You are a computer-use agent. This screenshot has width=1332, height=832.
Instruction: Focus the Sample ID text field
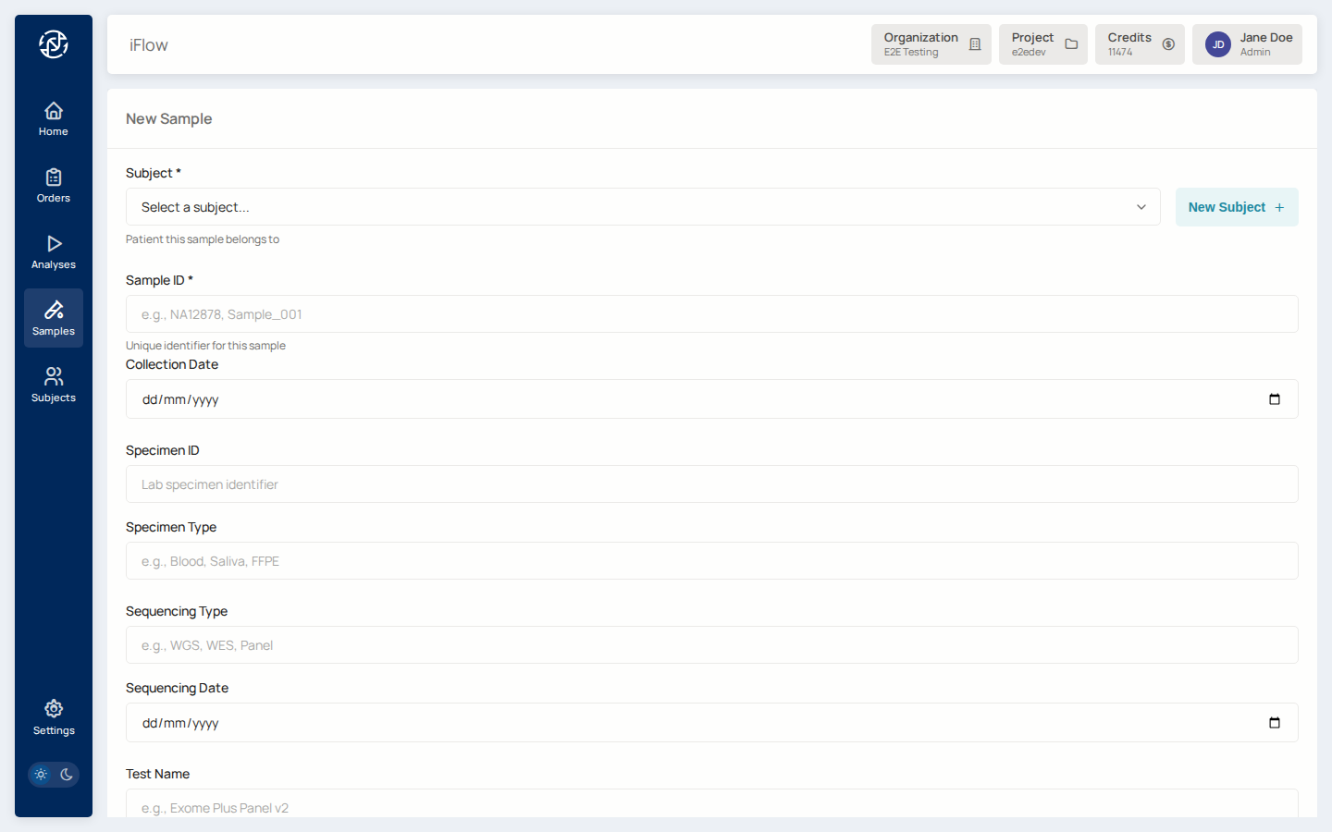coord(711,314)
